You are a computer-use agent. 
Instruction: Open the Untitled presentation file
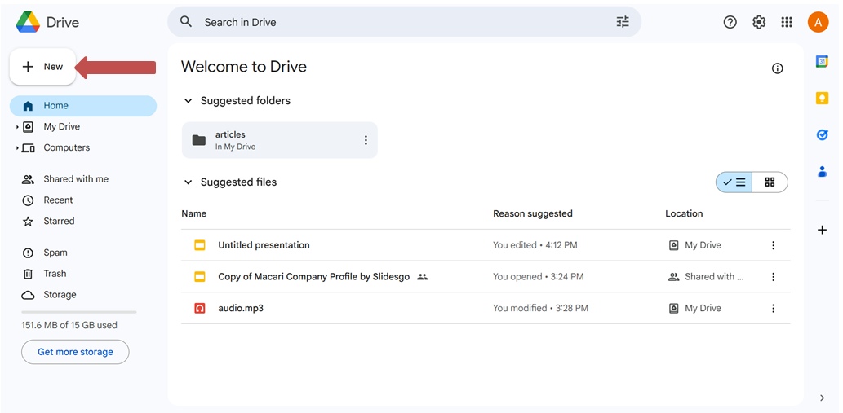point(264,245)
